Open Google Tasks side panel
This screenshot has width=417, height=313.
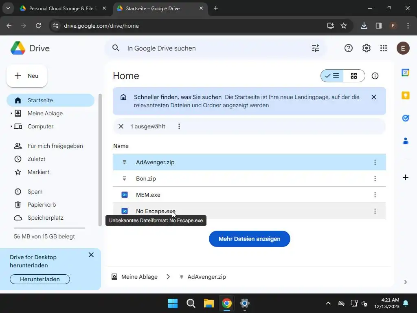pyautogui.click(x=405, y=118)
